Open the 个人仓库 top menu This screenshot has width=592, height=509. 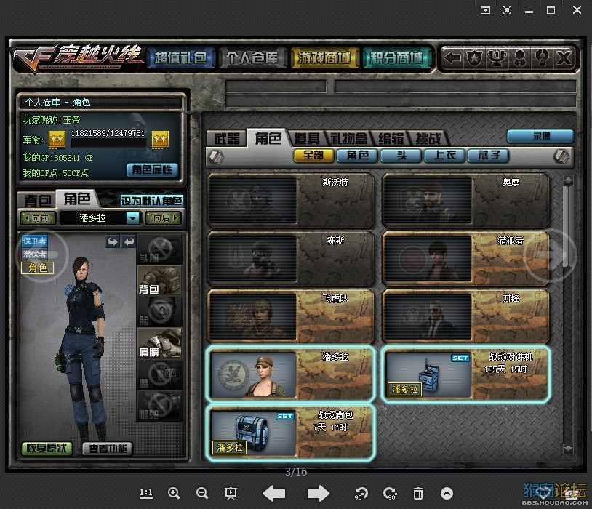click(252, 58)
